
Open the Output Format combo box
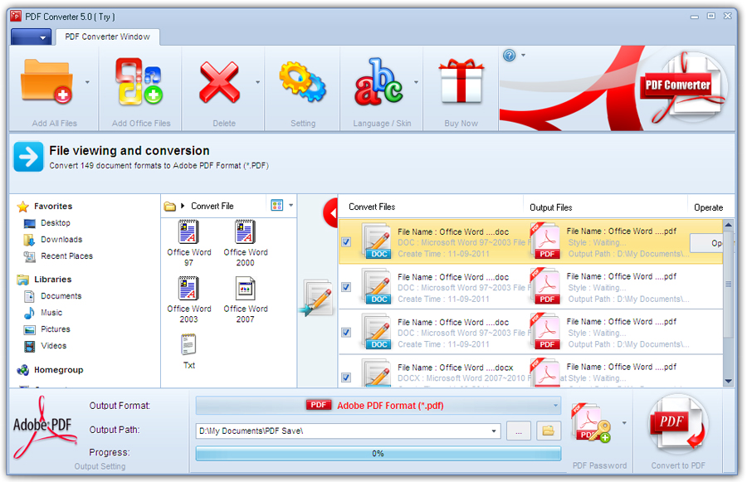pos(378,406)
